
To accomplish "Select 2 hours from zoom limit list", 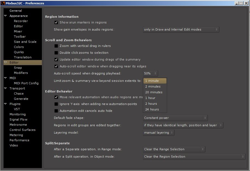I will pyautogui.click(x=155, y=104).
